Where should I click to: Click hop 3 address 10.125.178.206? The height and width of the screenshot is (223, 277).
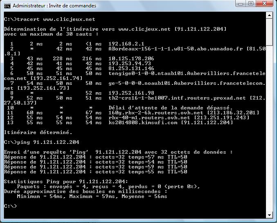[x=131, y=59]
